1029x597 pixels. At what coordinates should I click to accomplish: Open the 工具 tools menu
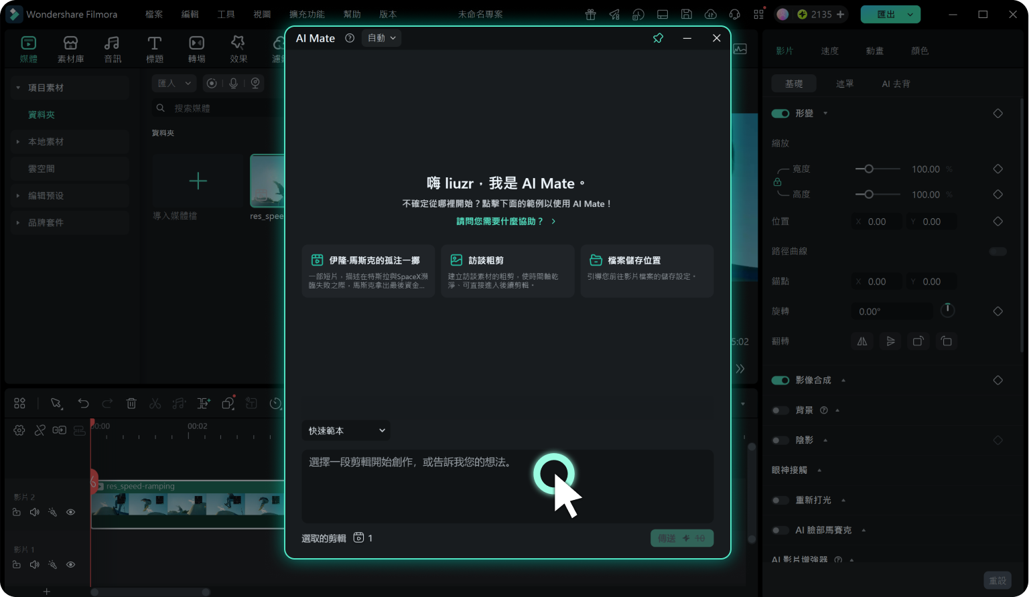click(226, 14)
